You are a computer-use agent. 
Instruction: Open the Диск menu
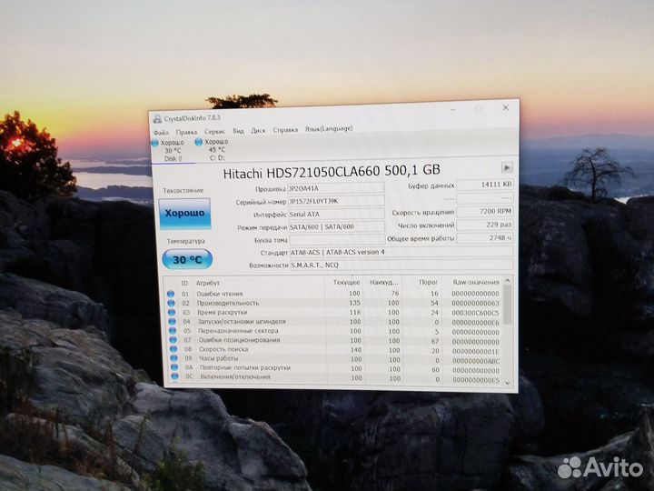pos(258,130)
